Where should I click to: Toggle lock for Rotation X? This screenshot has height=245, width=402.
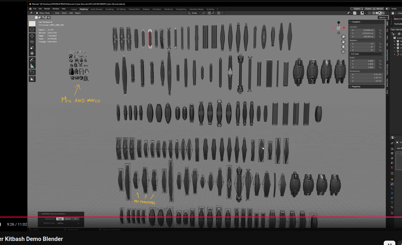click(380, 44)
